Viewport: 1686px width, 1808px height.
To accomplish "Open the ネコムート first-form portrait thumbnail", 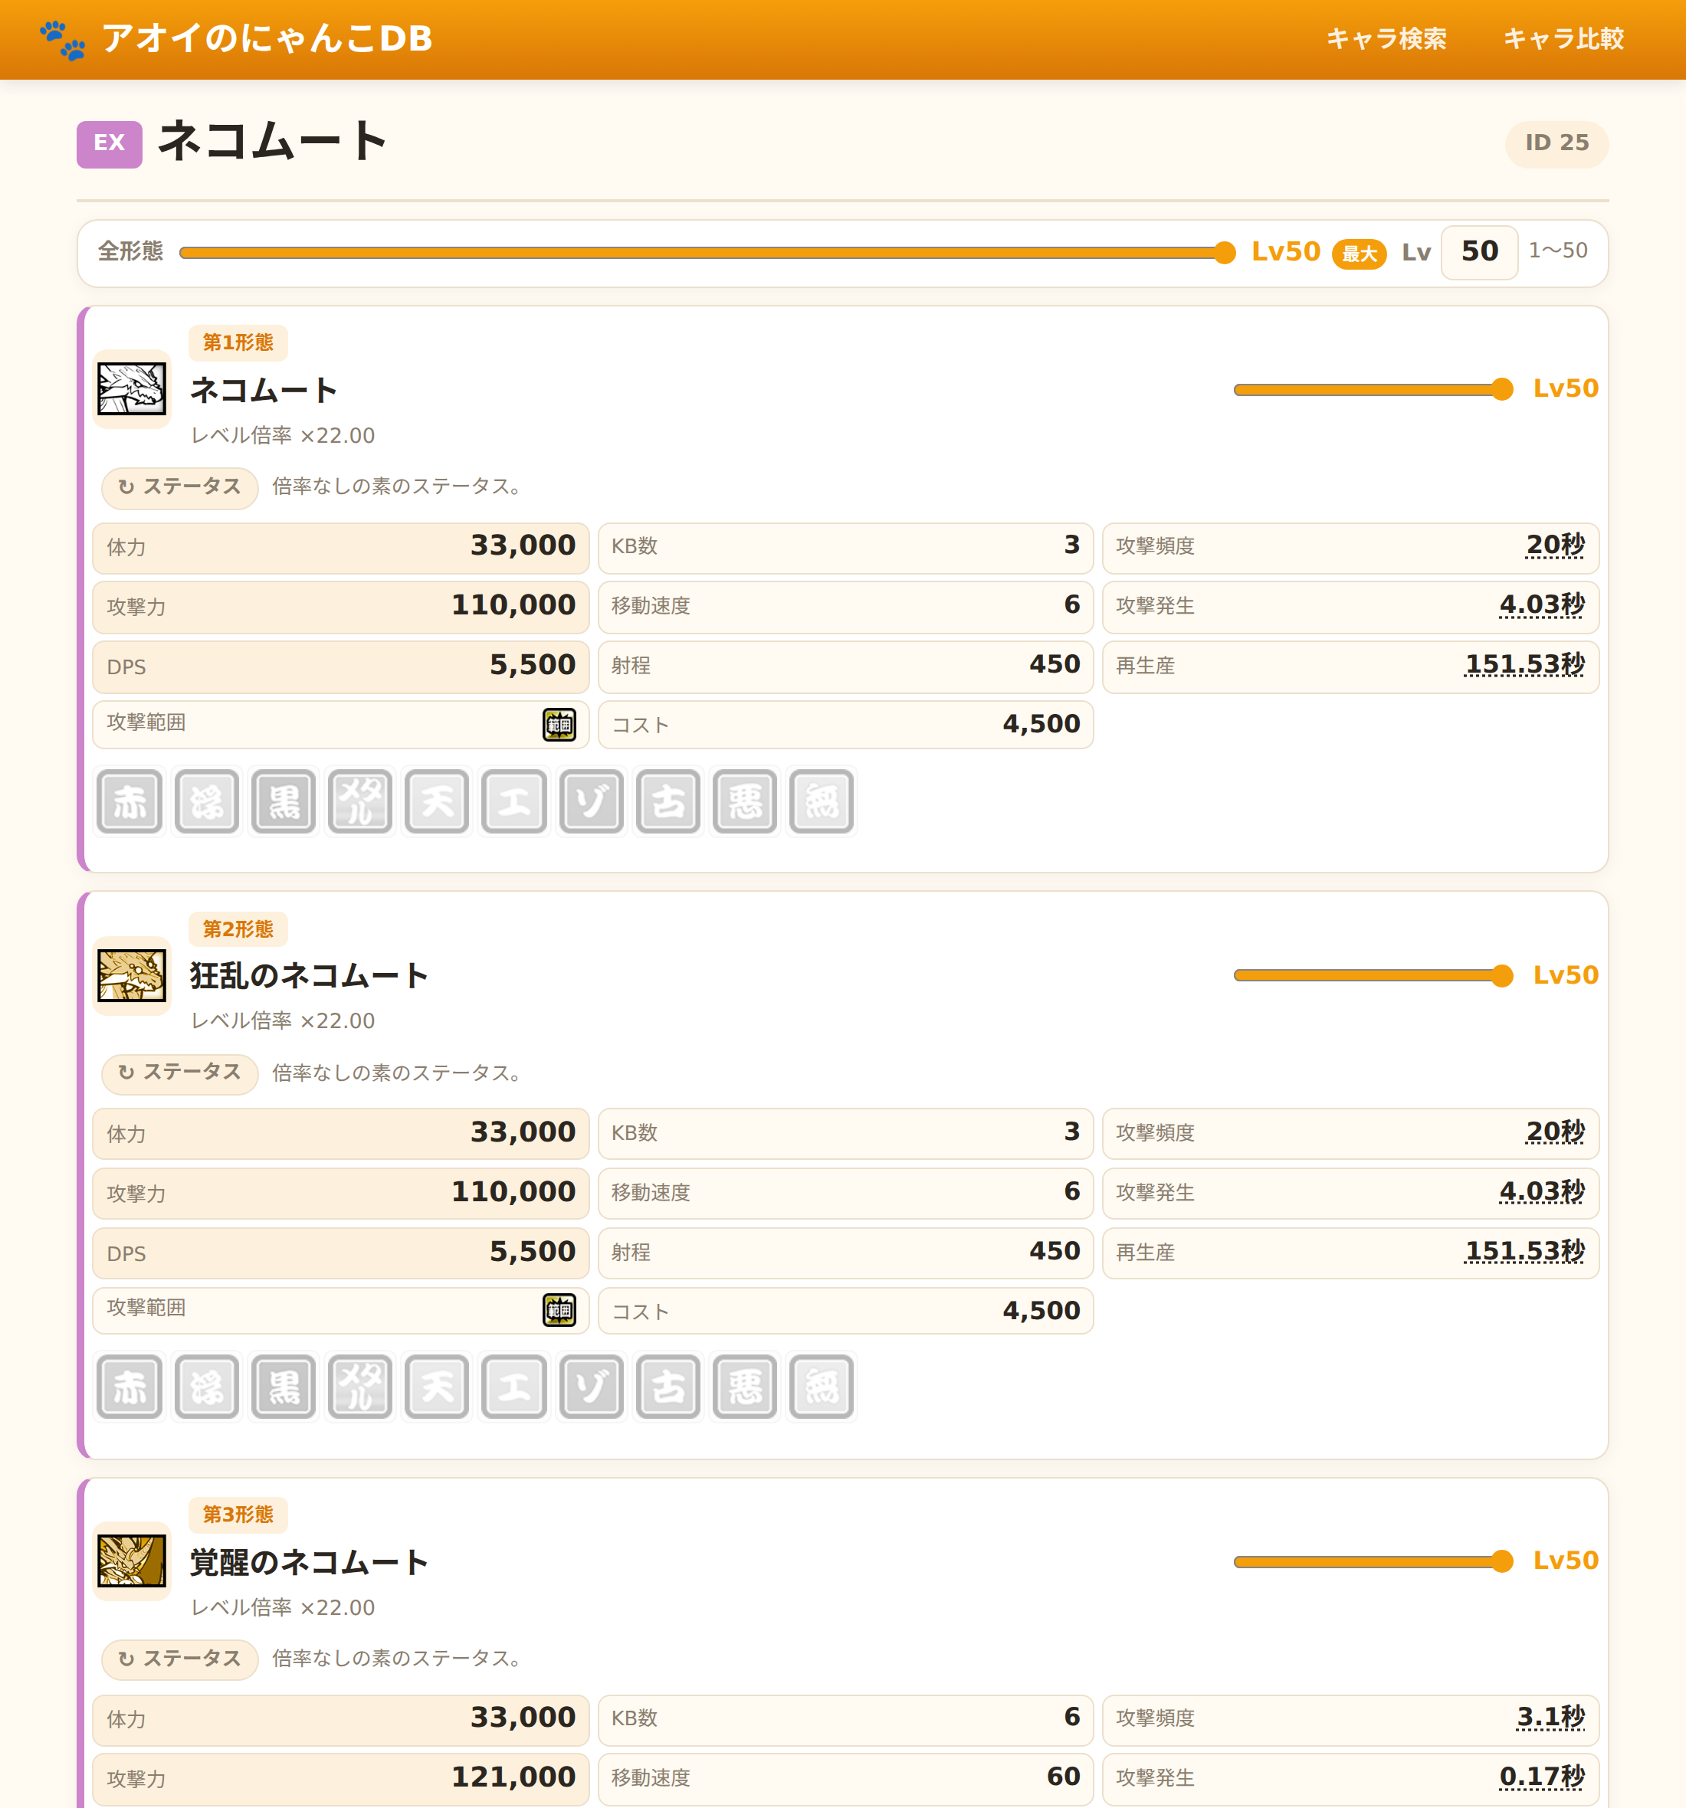I will tap(132, 389).
